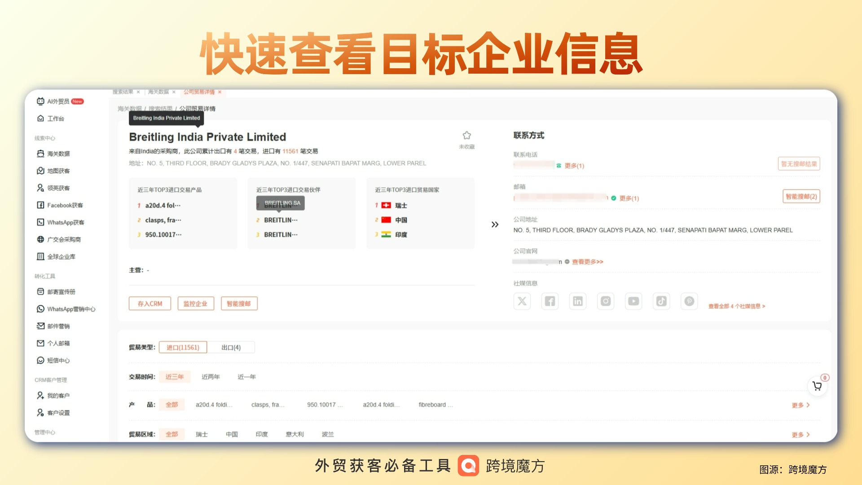Open the company's LinkedIn social icon

pos(578,301)
